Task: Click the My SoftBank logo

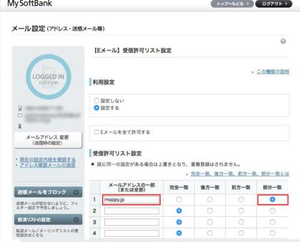Action: [x=29, y=4]
